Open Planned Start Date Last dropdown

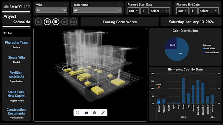point(133,11)
